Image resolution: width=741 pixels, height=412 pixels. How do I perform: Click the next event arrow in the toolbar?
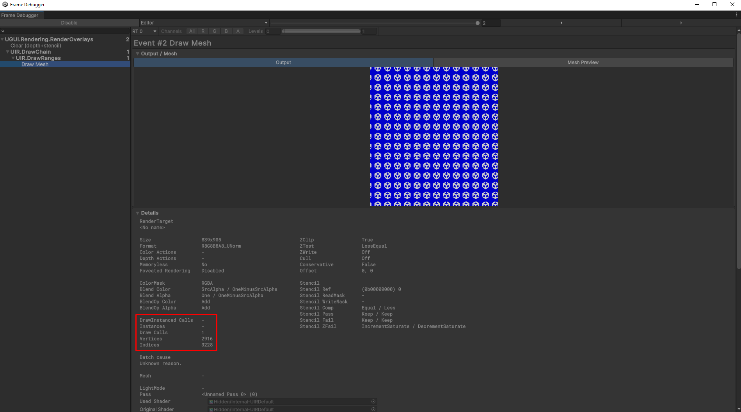681,23
